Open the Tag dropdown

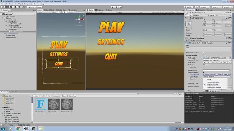(201, 15)
